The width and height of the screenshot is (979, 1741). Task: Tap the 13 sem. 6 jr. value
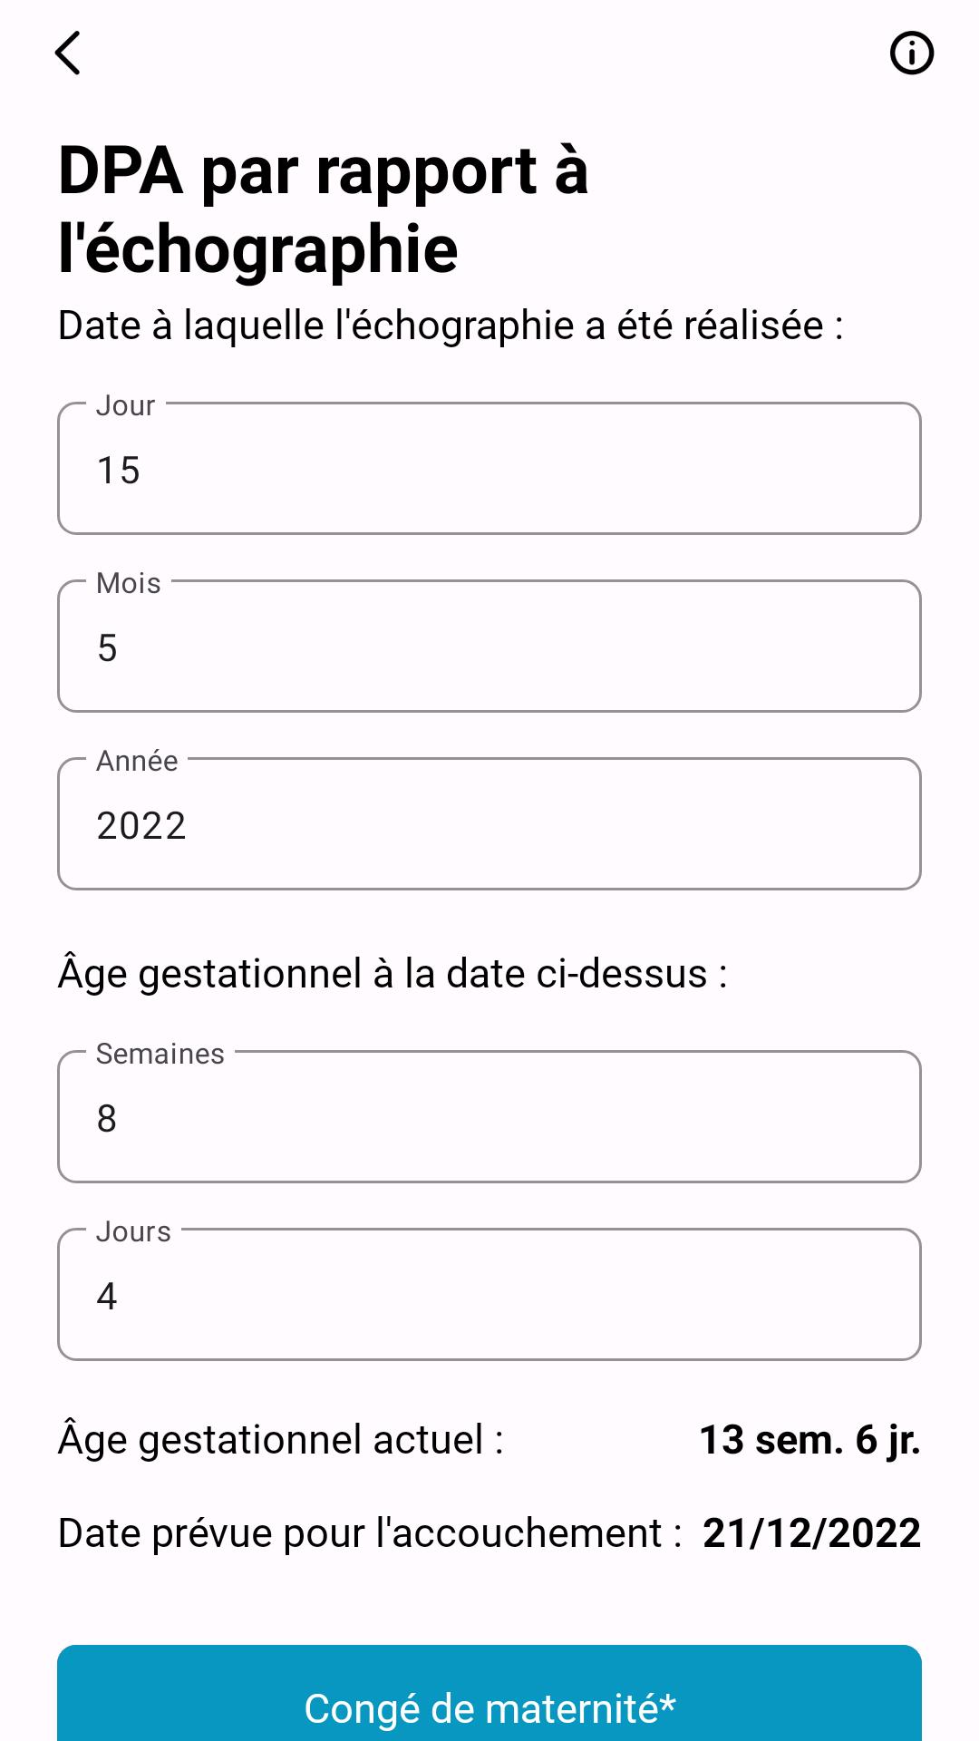[809, 1439]
